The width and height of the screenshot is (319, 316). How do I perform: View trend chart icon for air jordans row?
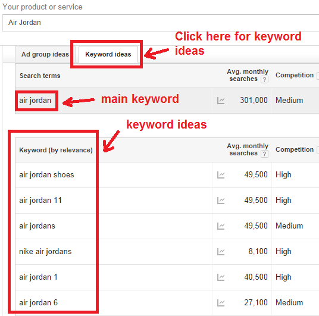pos(221,226)
